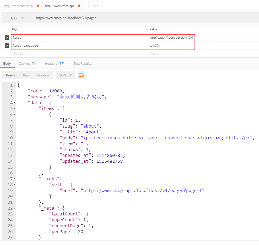Open the tab options ellipsis menu

coord(96,6)
